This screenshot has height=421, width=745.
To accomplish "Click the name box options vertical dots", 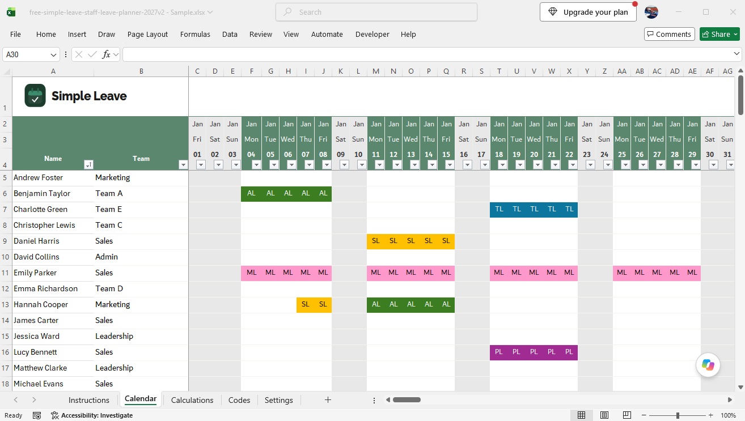I will point(66,54).
